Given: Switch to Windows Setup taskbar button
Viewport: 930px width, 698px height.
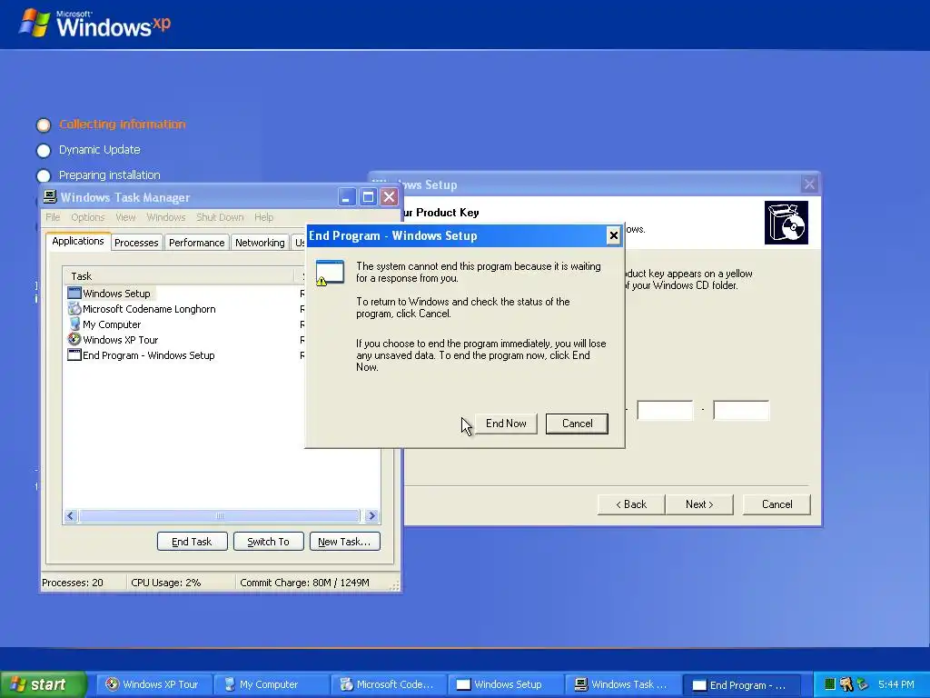Looking at the screenshot, I should [x=505, y=684].
